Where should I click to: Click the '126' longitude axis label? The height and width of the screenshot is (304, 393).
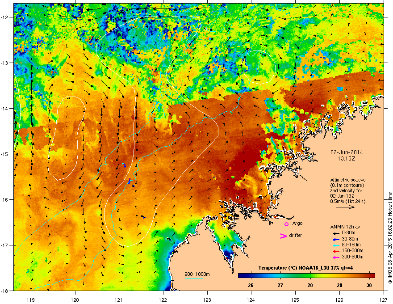tap(339, 300)
